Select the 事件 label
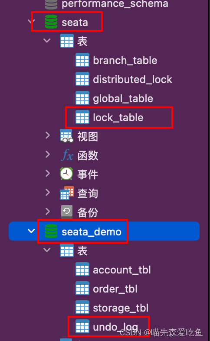210x341 pixels. [x=88, y=175]
